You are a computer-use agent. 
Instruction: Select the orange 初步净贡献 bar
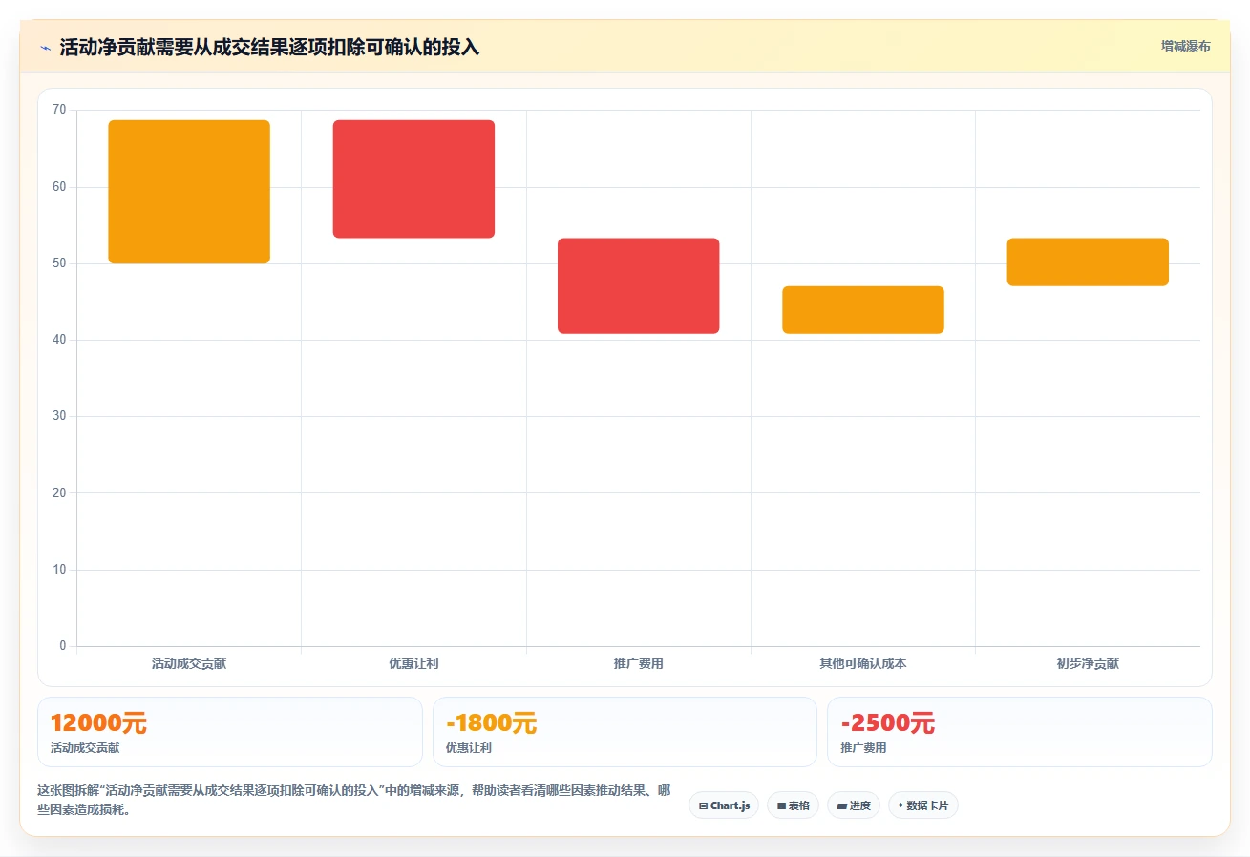pyautogui.click(x=1088, y=261)
